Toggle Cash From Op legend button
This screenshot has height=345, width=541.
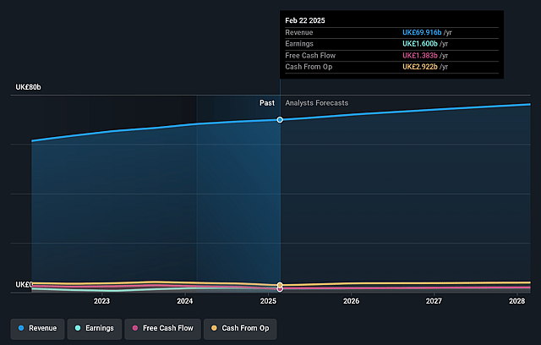click(240, 328)
